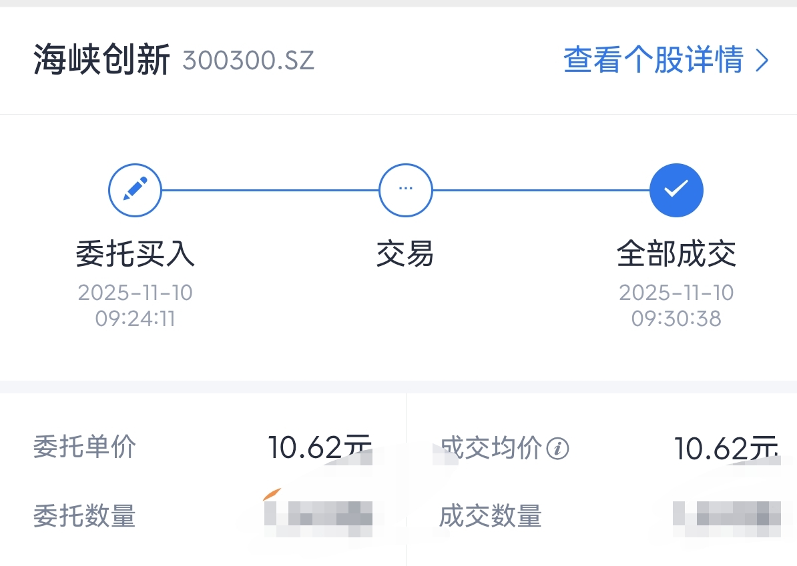Image resolution: width=797 pixels, height=566 pixels.
Task: Open 查看个股详情 stock details link
Action: pyautogui.click(x=653, y=61)
